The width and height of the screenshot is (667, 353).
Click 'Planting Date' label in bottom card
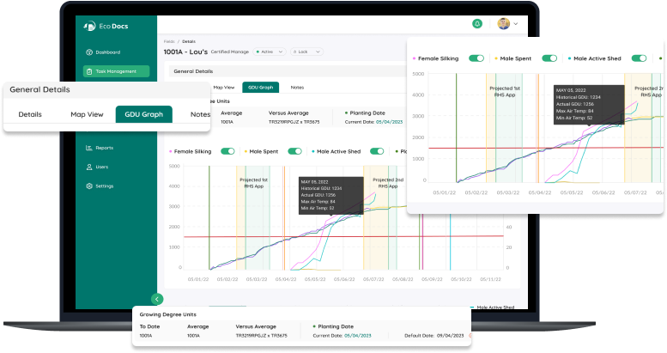coord(336,326)
